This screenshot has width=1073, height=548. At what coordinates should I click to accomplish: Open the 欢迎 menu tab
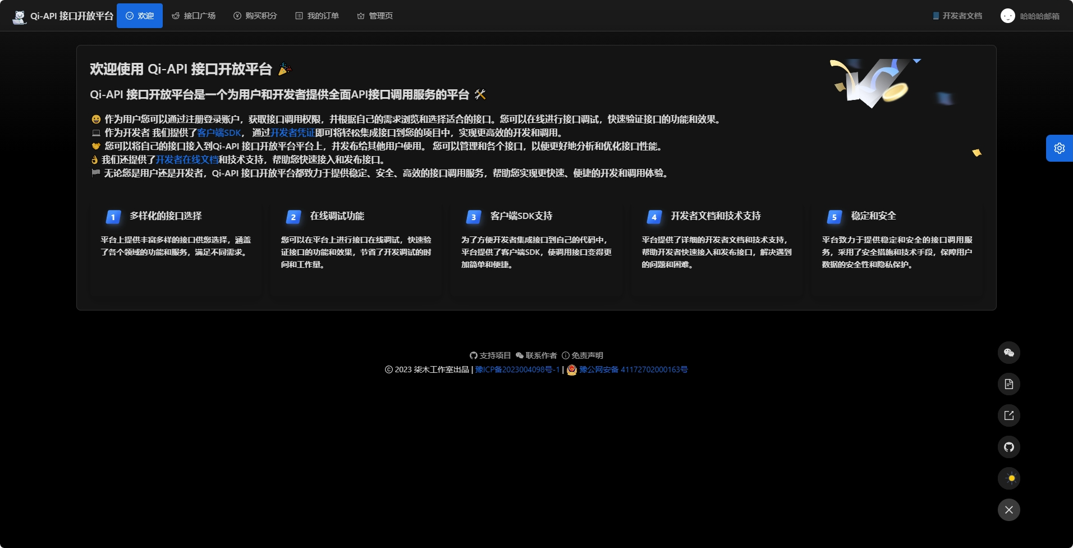click(140, 16)
